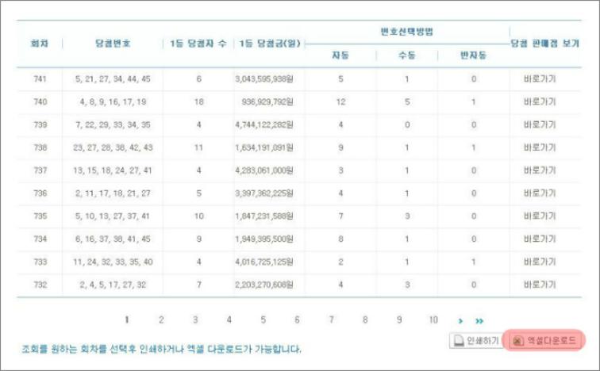Click winning numbers 2, 4, 5, 17, 27, 32
Viewport: 600px width, 371px height.
pyautogui.click(x=113, y=285)
